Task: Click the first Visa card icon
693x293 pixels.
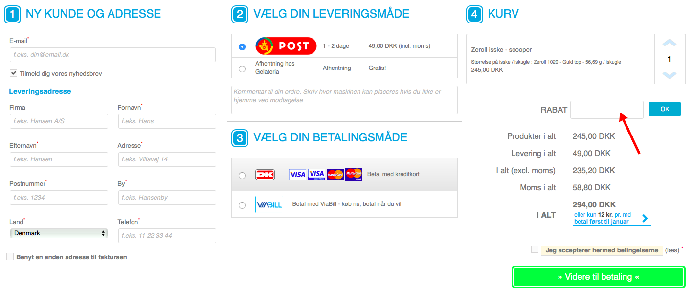Action: pos(297,174)
